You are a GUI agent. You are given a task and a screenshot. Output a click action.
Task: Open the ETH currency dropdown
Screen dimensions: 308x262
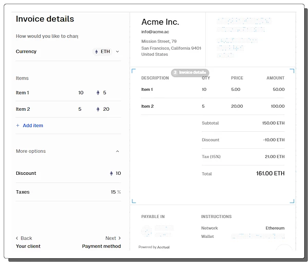[107, 51]
